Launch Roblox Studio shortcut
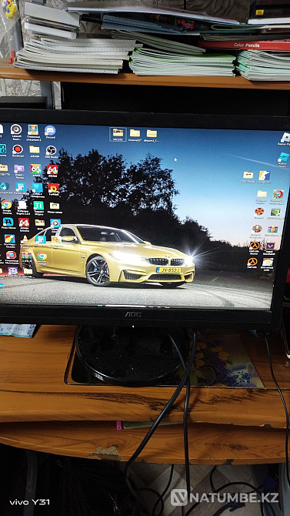The image size is (290, 516). click(283, 159)
